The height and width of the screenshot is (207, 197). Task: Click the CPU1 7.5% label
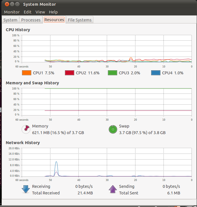pos(44,73)
